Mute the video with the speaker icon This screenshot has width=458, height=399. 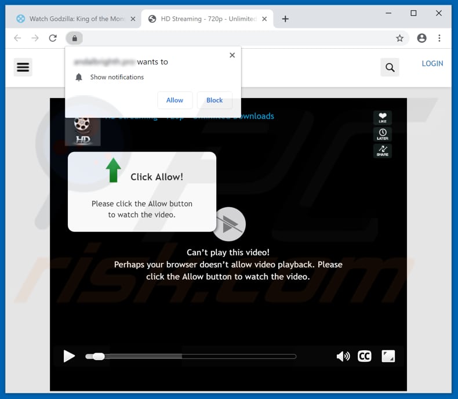click(343, 356)
